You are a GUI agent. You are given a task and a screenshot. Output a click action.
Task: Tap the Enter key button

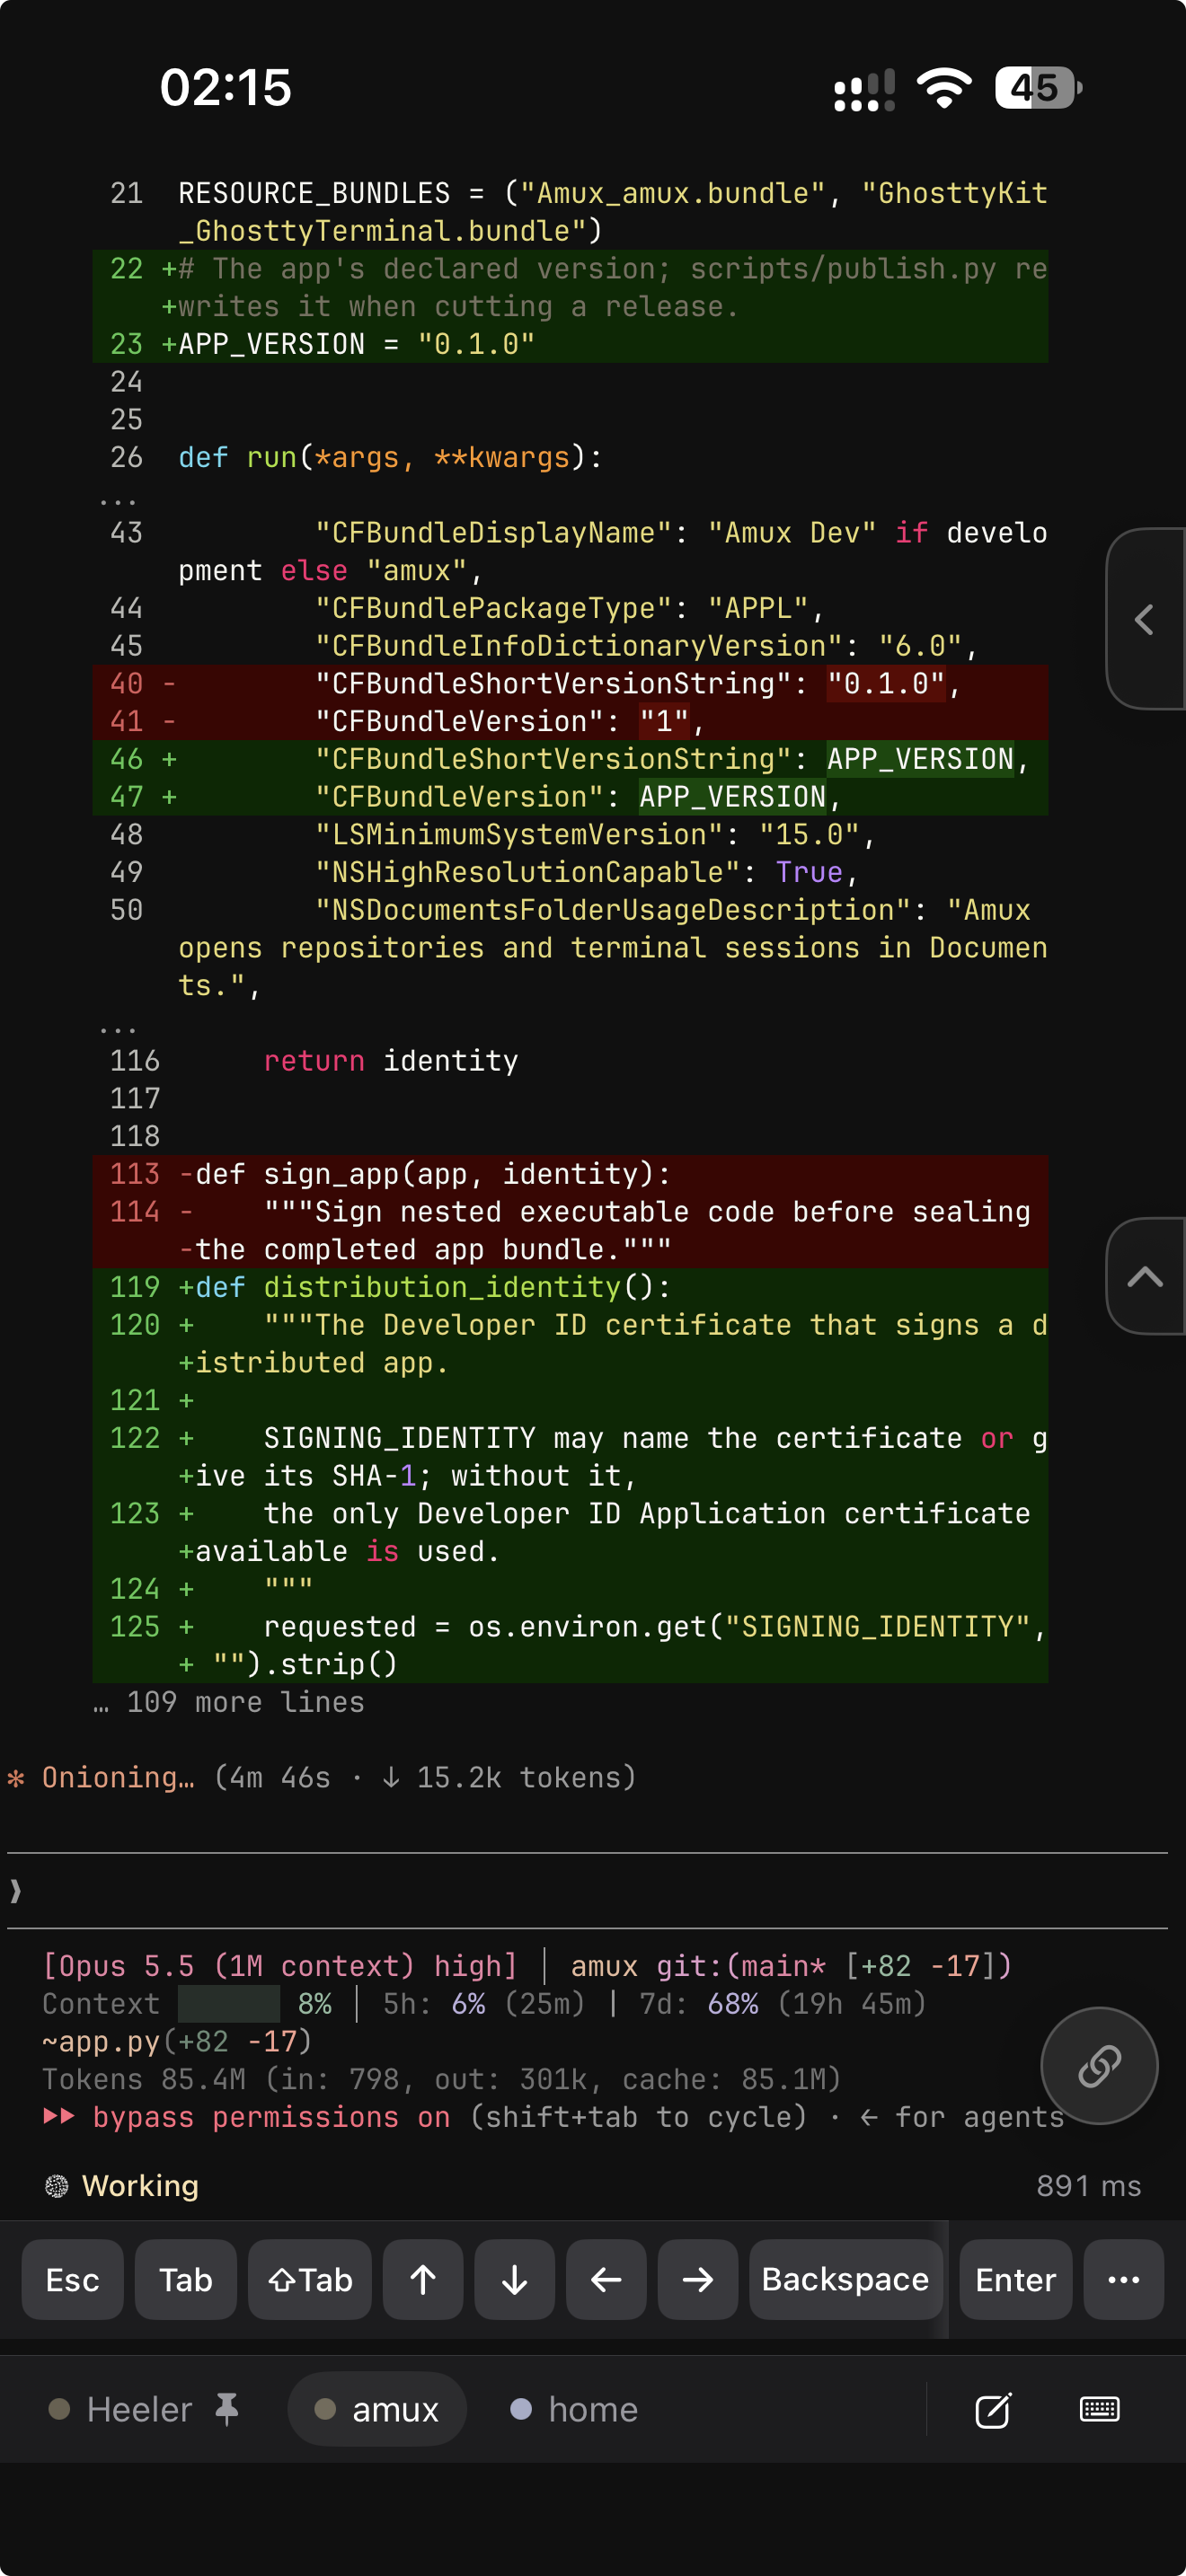coord(1016,2279)
